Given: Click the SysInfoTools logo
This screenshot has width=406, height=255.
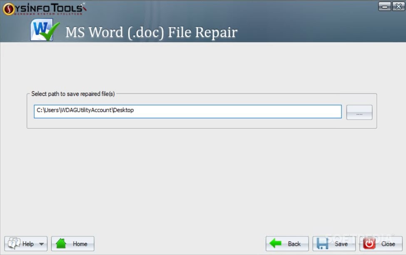Looking at the screenshot, I should [x=45, y=9].
